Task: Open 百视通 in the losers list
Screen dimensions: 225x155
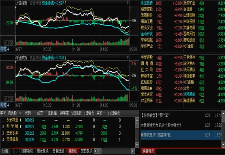Action: 188,9
